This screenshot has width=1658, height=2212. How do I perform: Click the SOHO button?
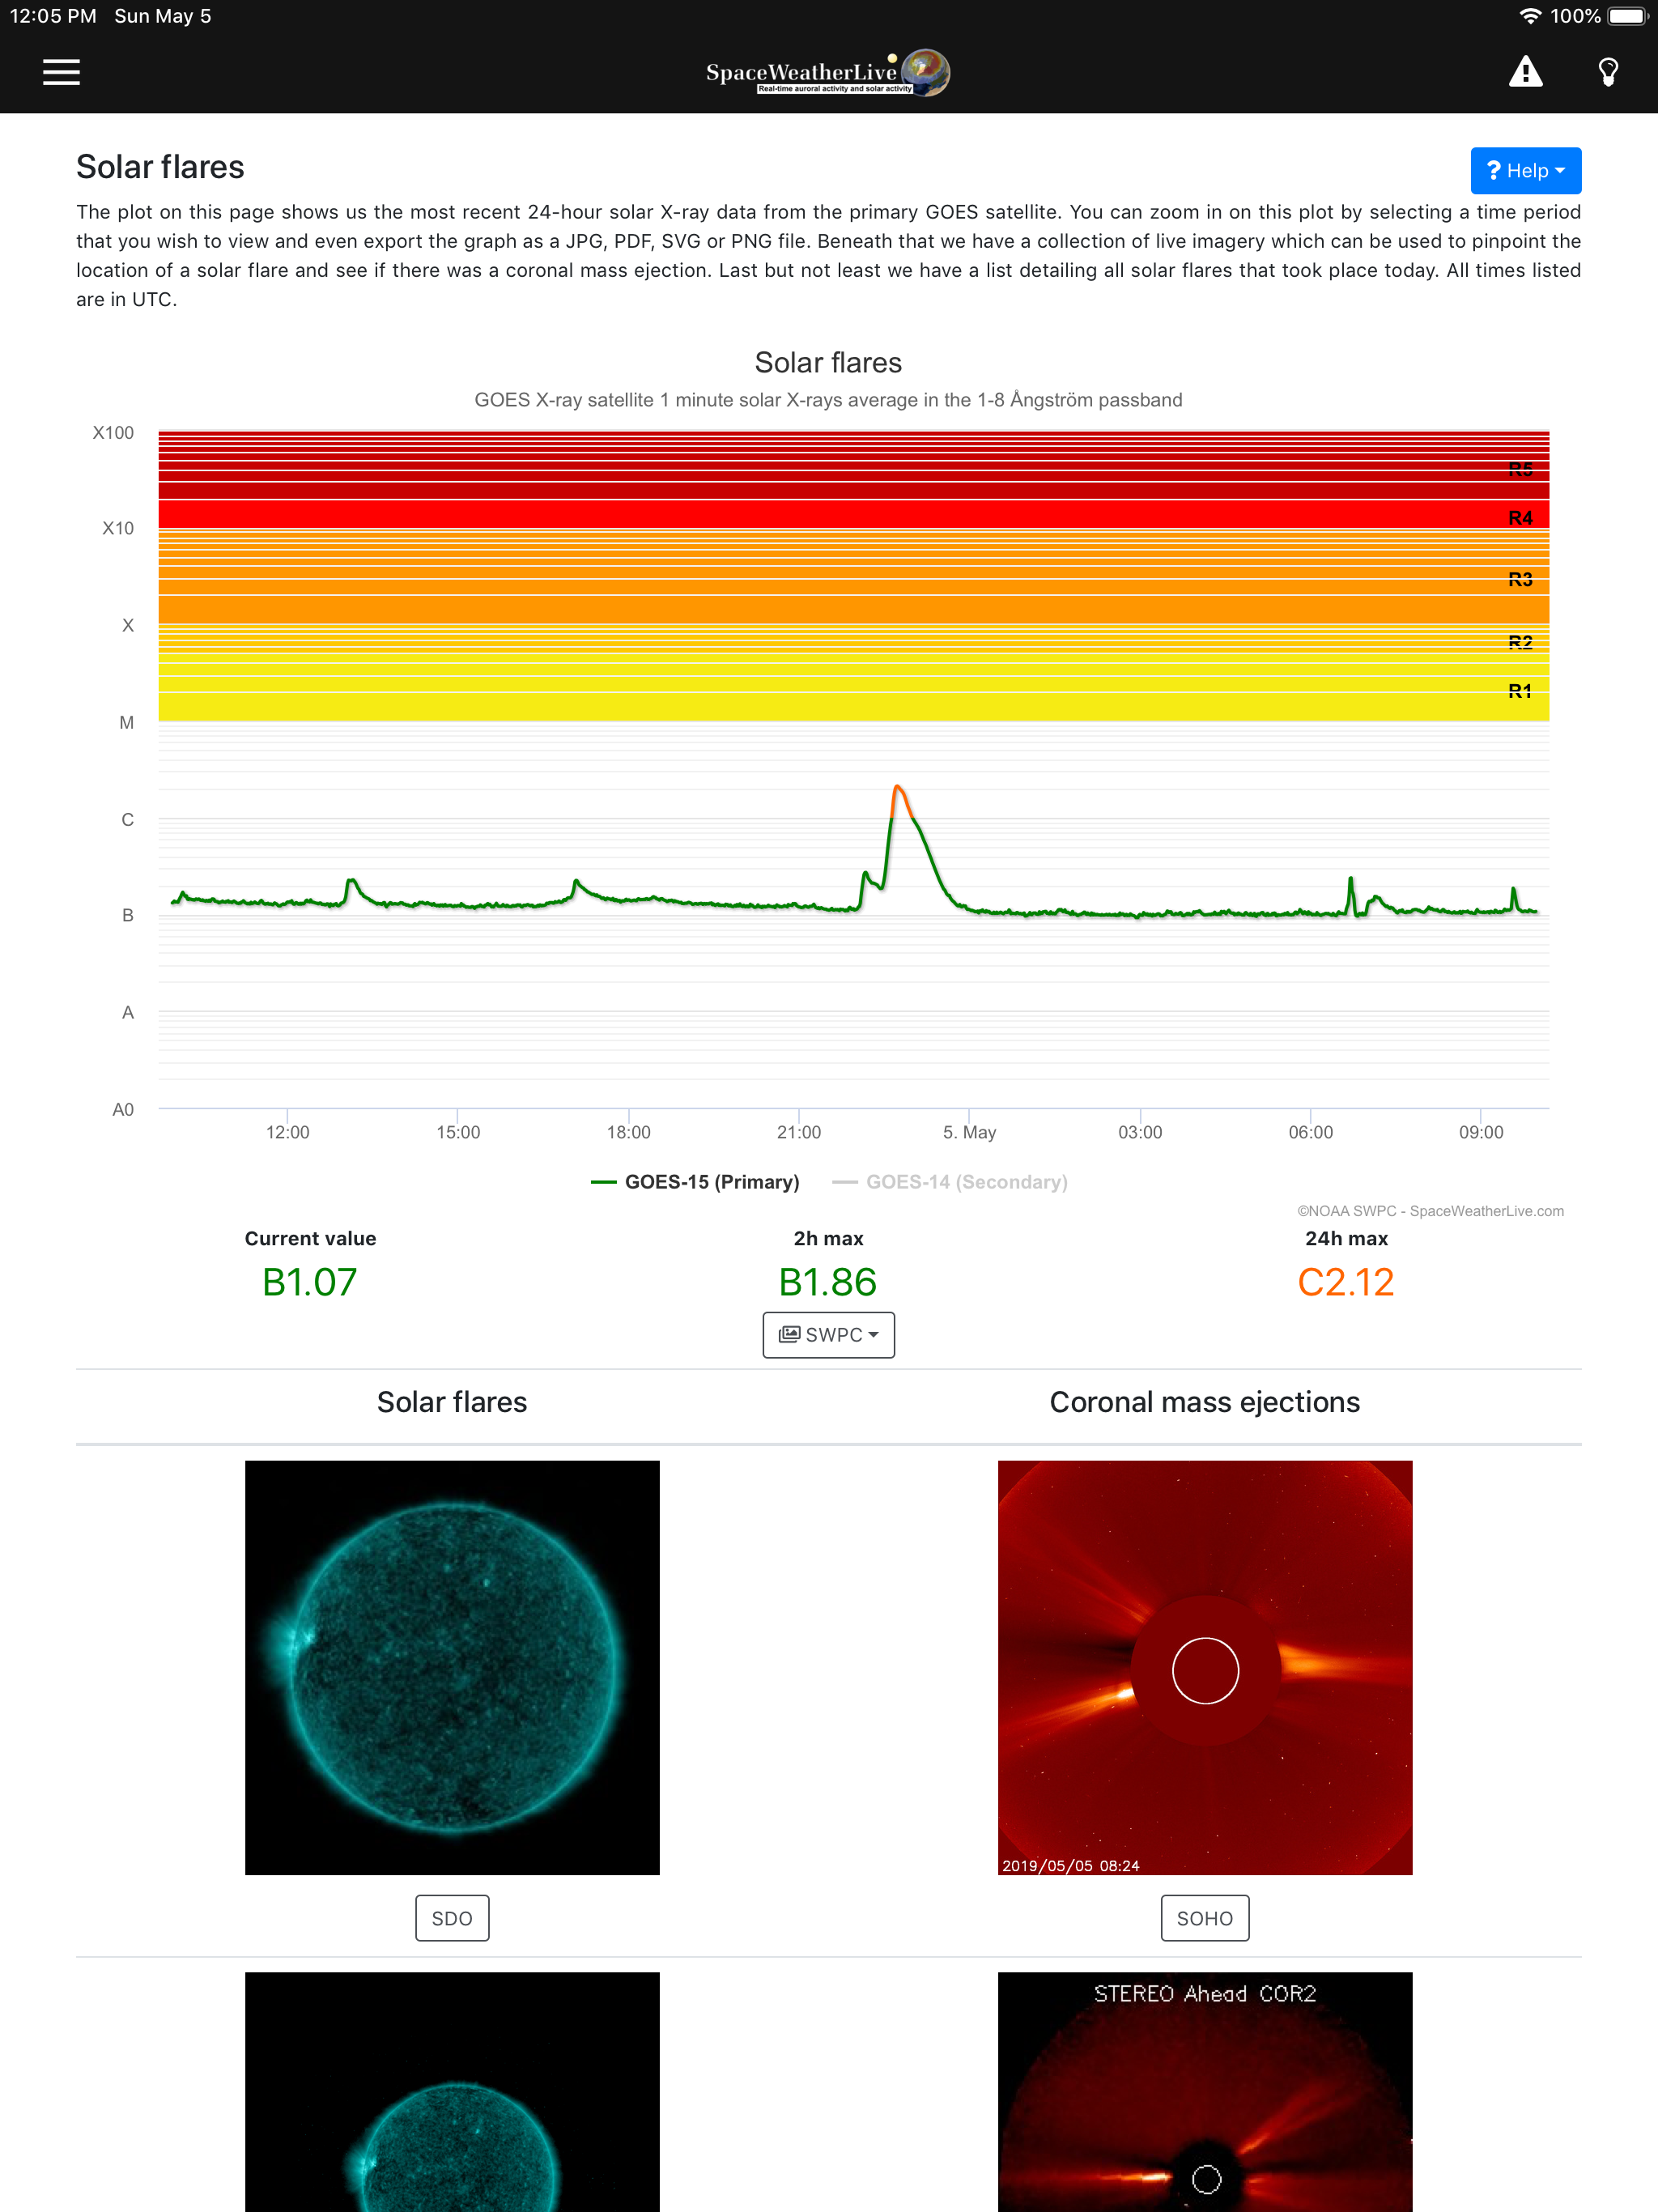tap(1204, 1917)
